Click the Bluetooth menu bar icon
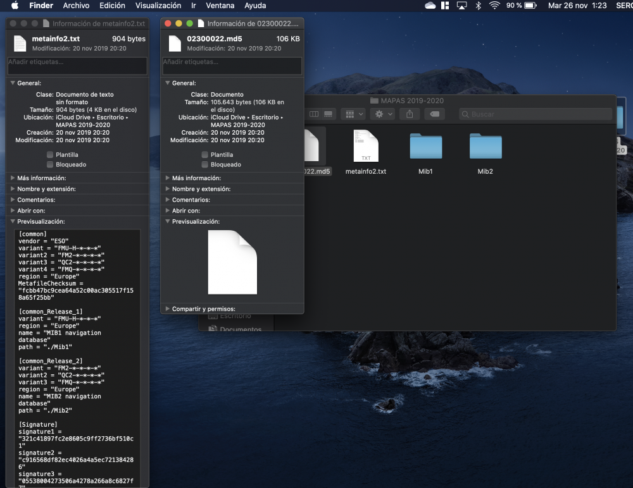The width and height of the screenshot is (633, 488). 479,5
